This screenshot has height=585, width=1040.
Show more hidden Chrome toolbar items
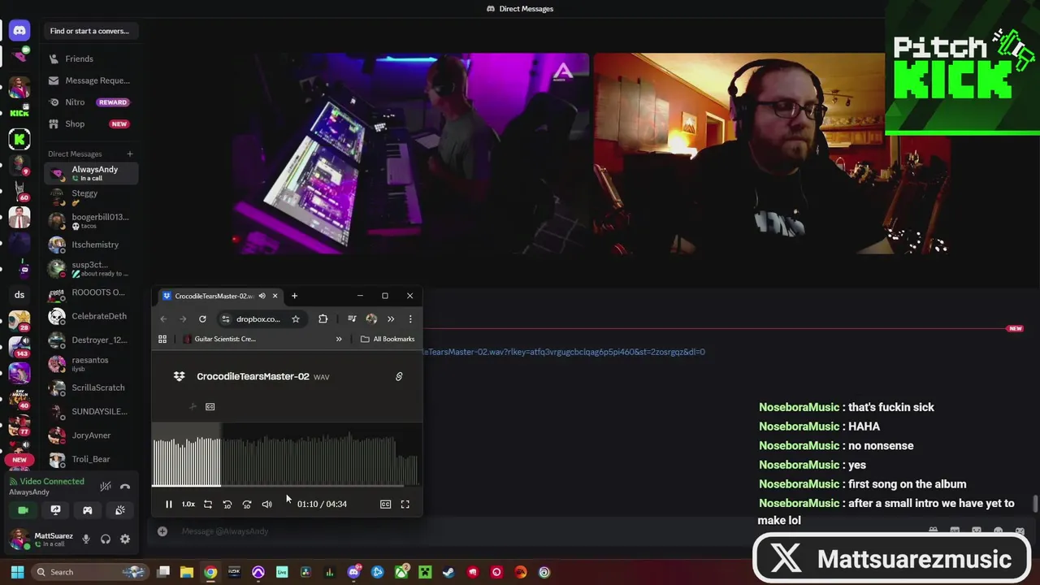[x=391, y=319]
